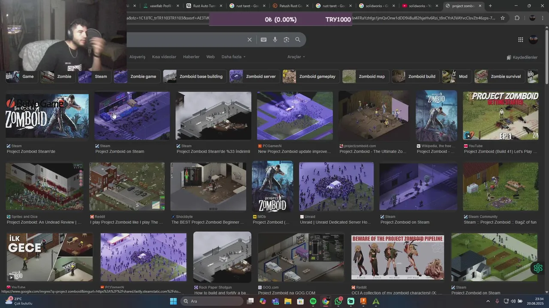
Task: Open weather widget 23°C Çok bulutlu
Action: pyautogui.click(x=18, y=301)
